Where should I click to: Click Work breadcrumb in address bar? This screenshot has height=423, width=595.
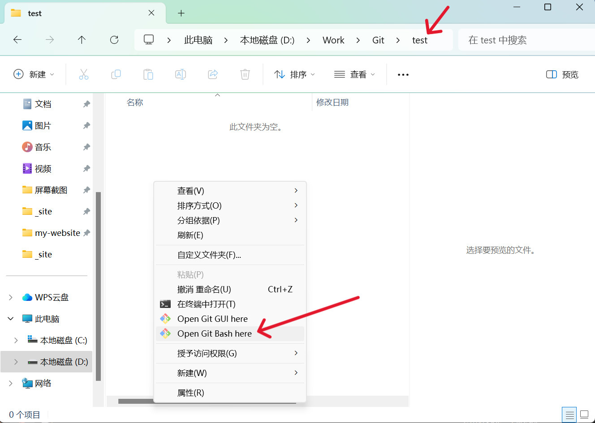tap(333, 40)
